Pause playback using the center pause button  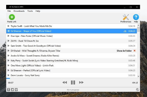73,82
